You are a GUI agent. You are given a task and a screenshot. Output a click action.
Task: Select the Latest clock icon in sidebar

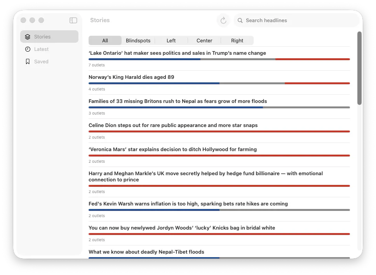tap(28, 49)
